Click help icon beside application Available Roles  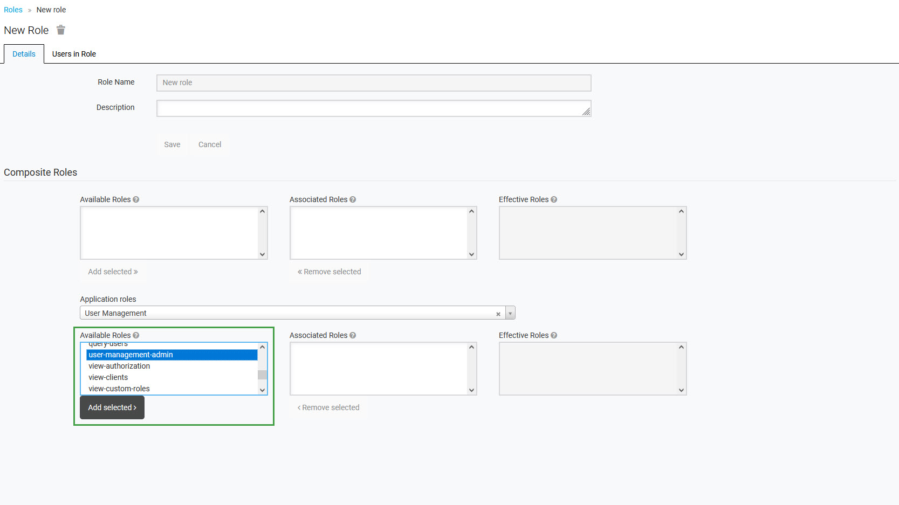tap(136, 335)
